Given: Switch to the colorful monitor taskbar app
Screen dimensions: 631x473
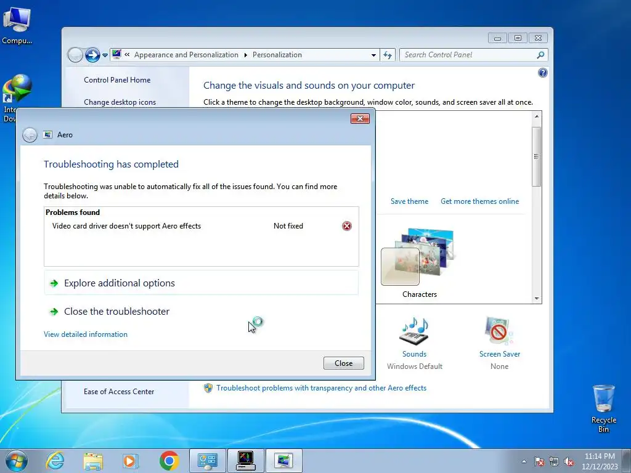Looking at the screenshot, I should pos(245,461).
